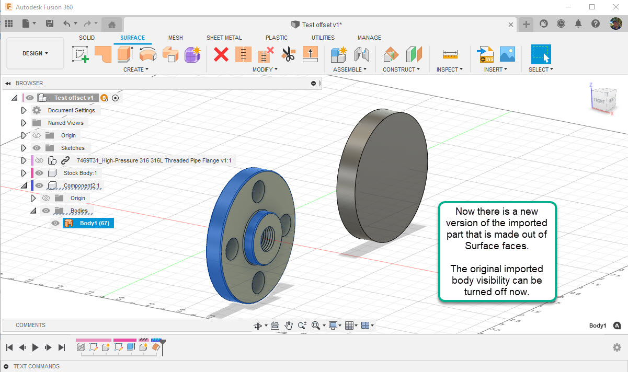Expand the TEXT COMMANDS panel
The image size is (628, 372).
click(6, 366)
